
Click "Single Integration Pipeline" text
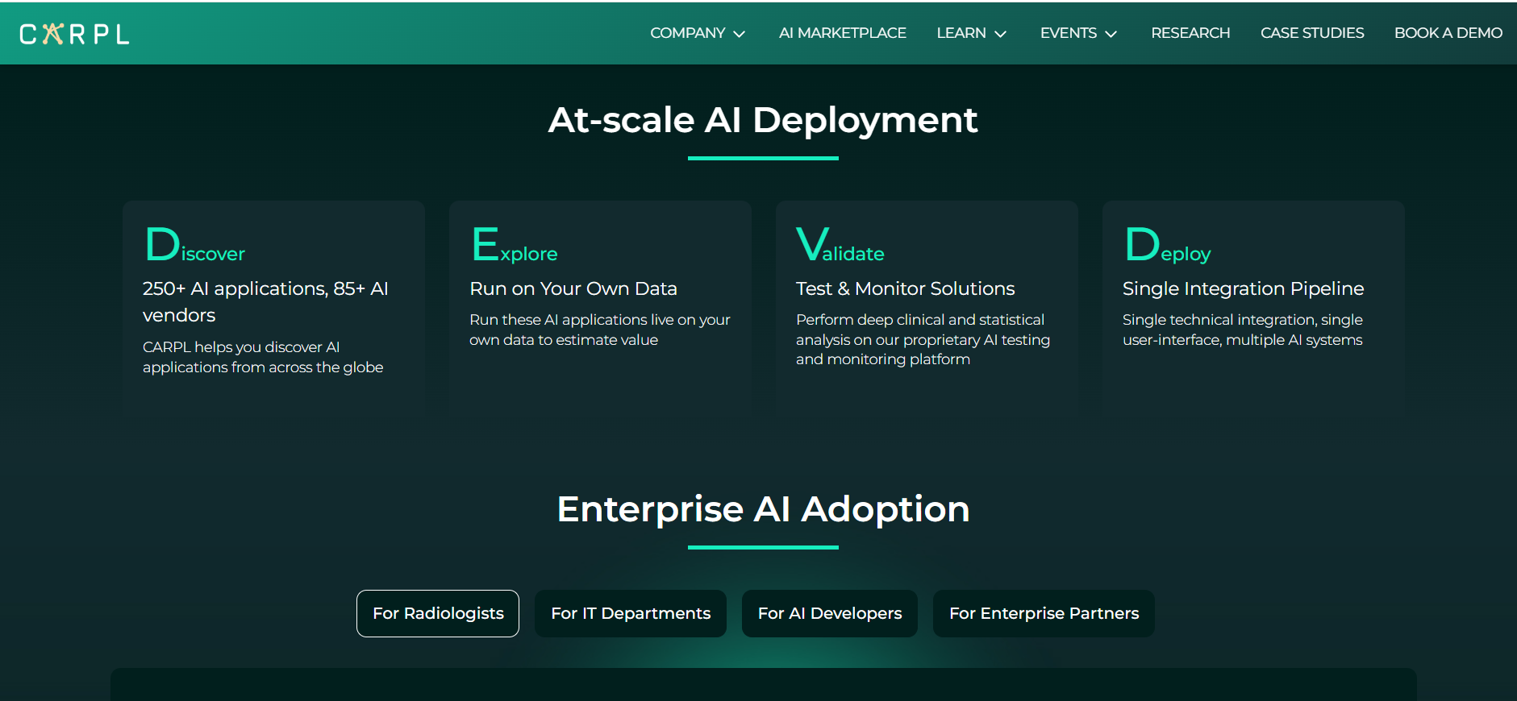pyautogui.click(x=1244, y=288)
